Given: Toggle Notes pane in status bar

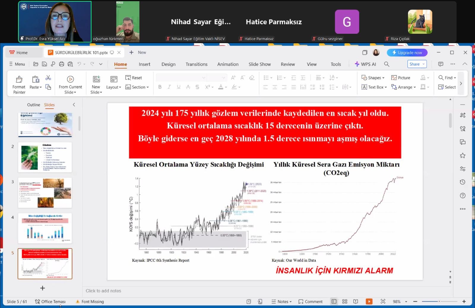Looking at the screenshot, I should click(281, 301).
